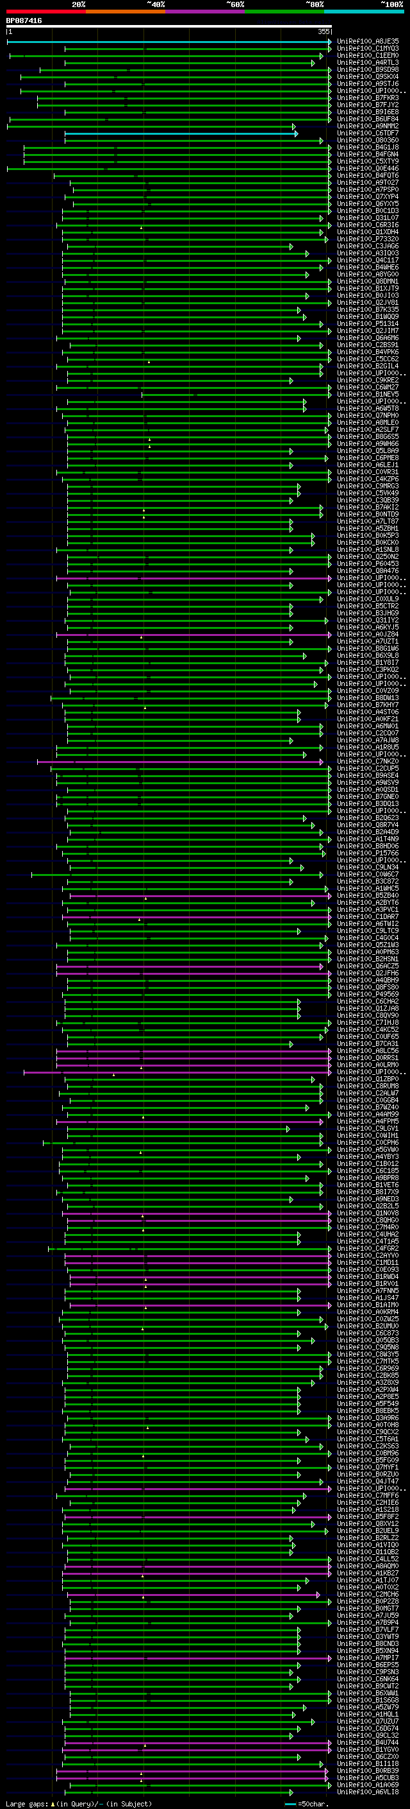Select the UniRef100_A7PSP0 label
The width and height of the screenshot is (410, 1809).
click(x=368, y=189)
